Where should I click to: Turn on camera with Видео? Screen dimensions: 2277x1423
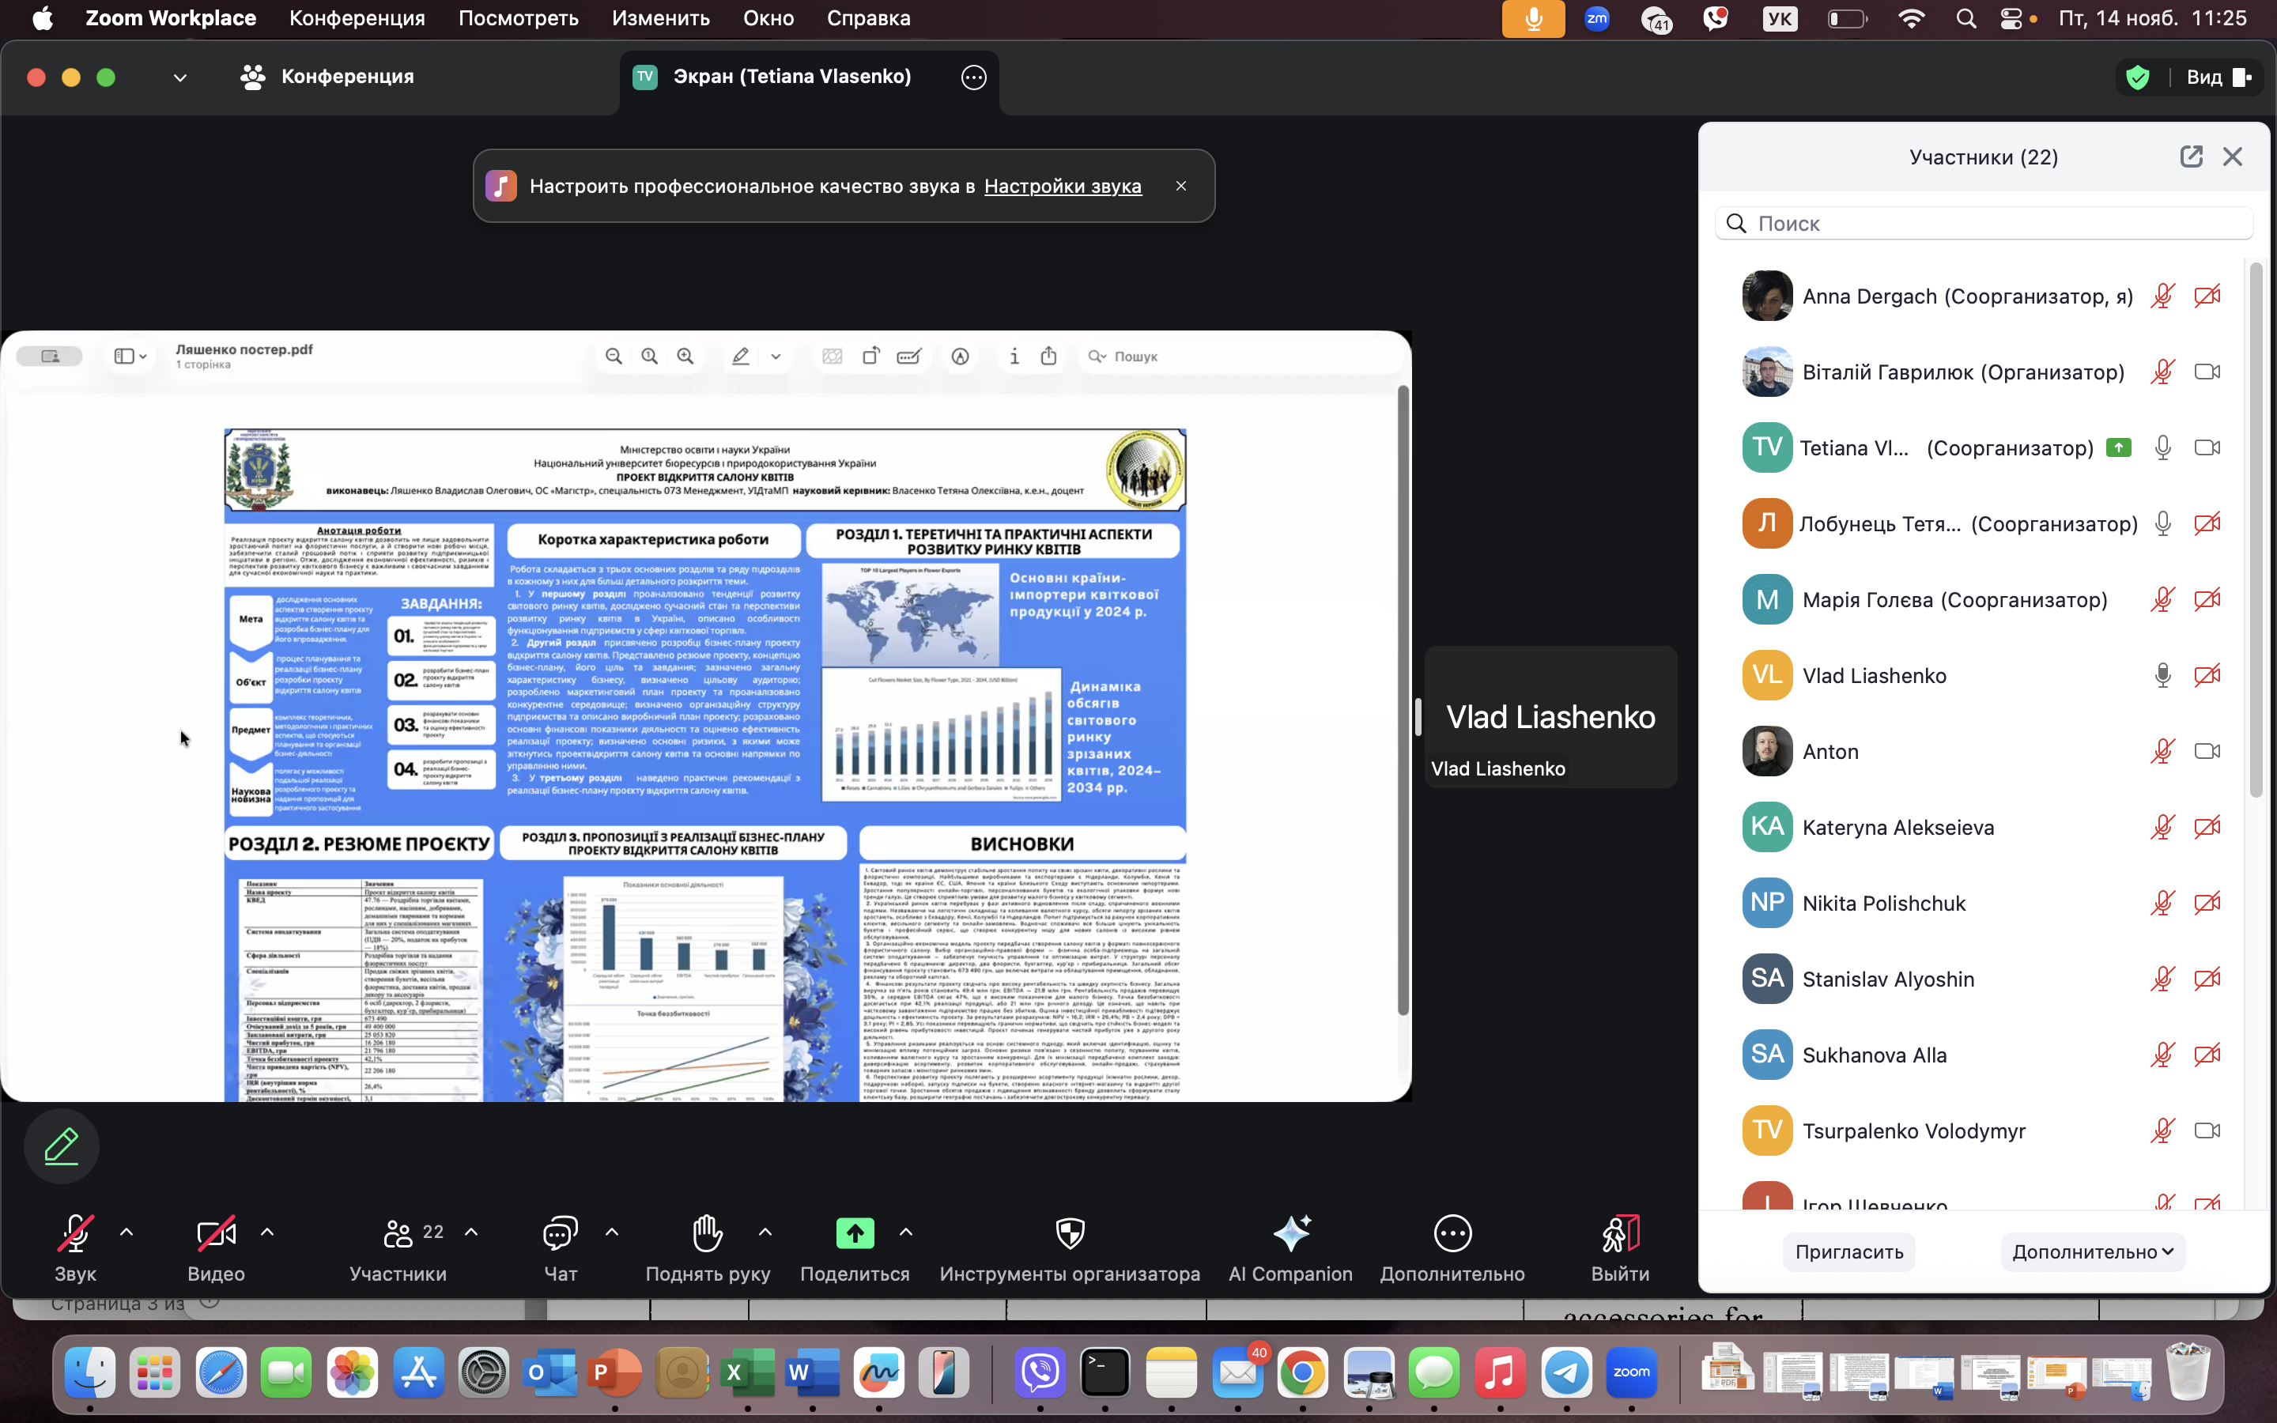click(x=216, y=1234)
